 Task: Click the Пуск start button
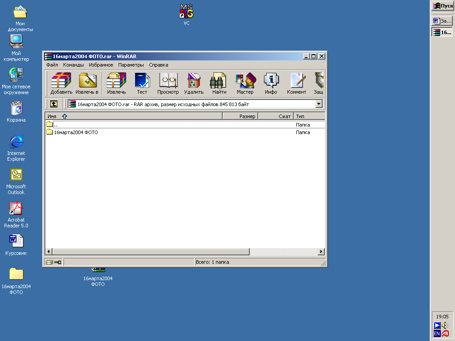pyautogui.click(x=443, y=6)
